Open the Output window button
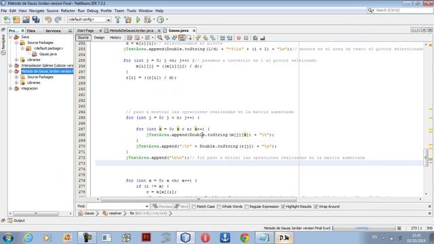 coord(16,220)
